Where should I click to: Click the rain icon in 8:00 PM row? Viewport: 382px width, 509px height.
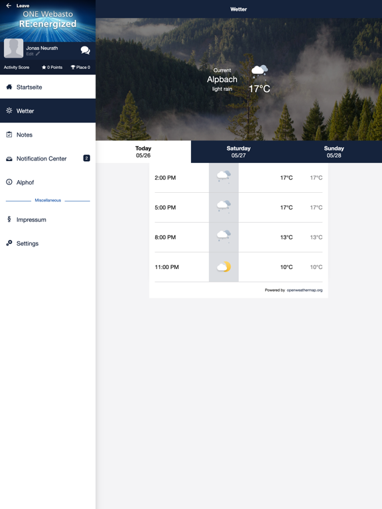click(x=223, y=237)
